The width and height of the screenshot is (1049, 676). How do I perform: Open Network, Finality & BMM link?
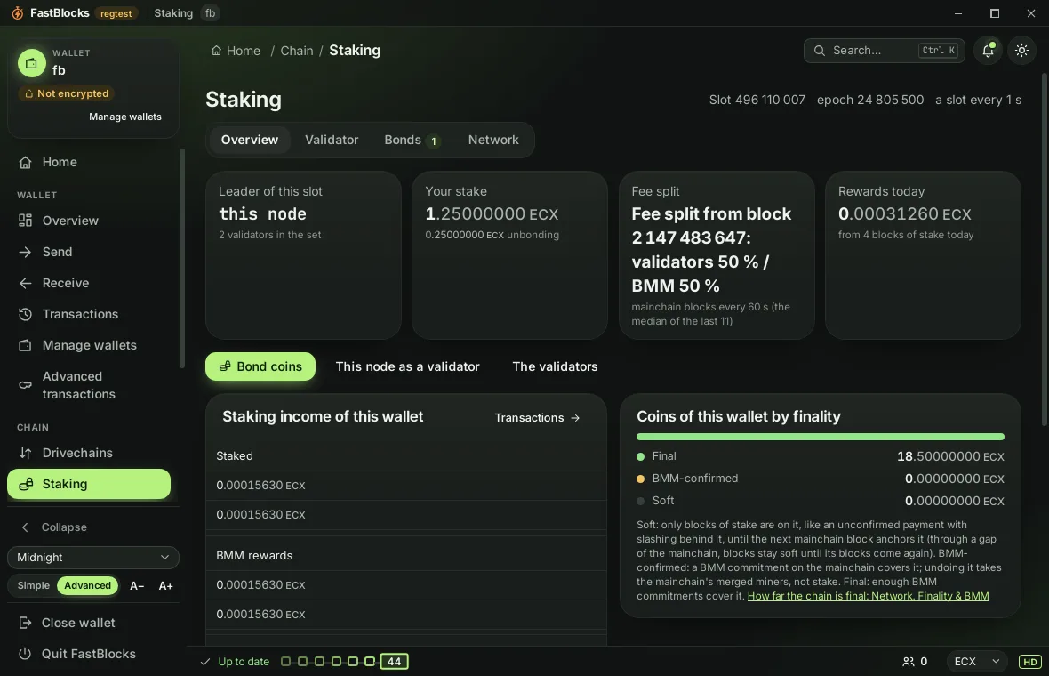[x=868, y=596]
